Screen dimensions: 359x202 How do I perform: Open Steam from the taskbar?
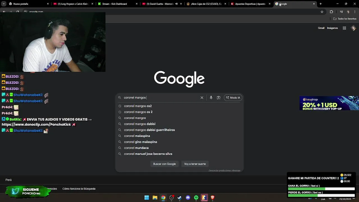click(179, 198)
